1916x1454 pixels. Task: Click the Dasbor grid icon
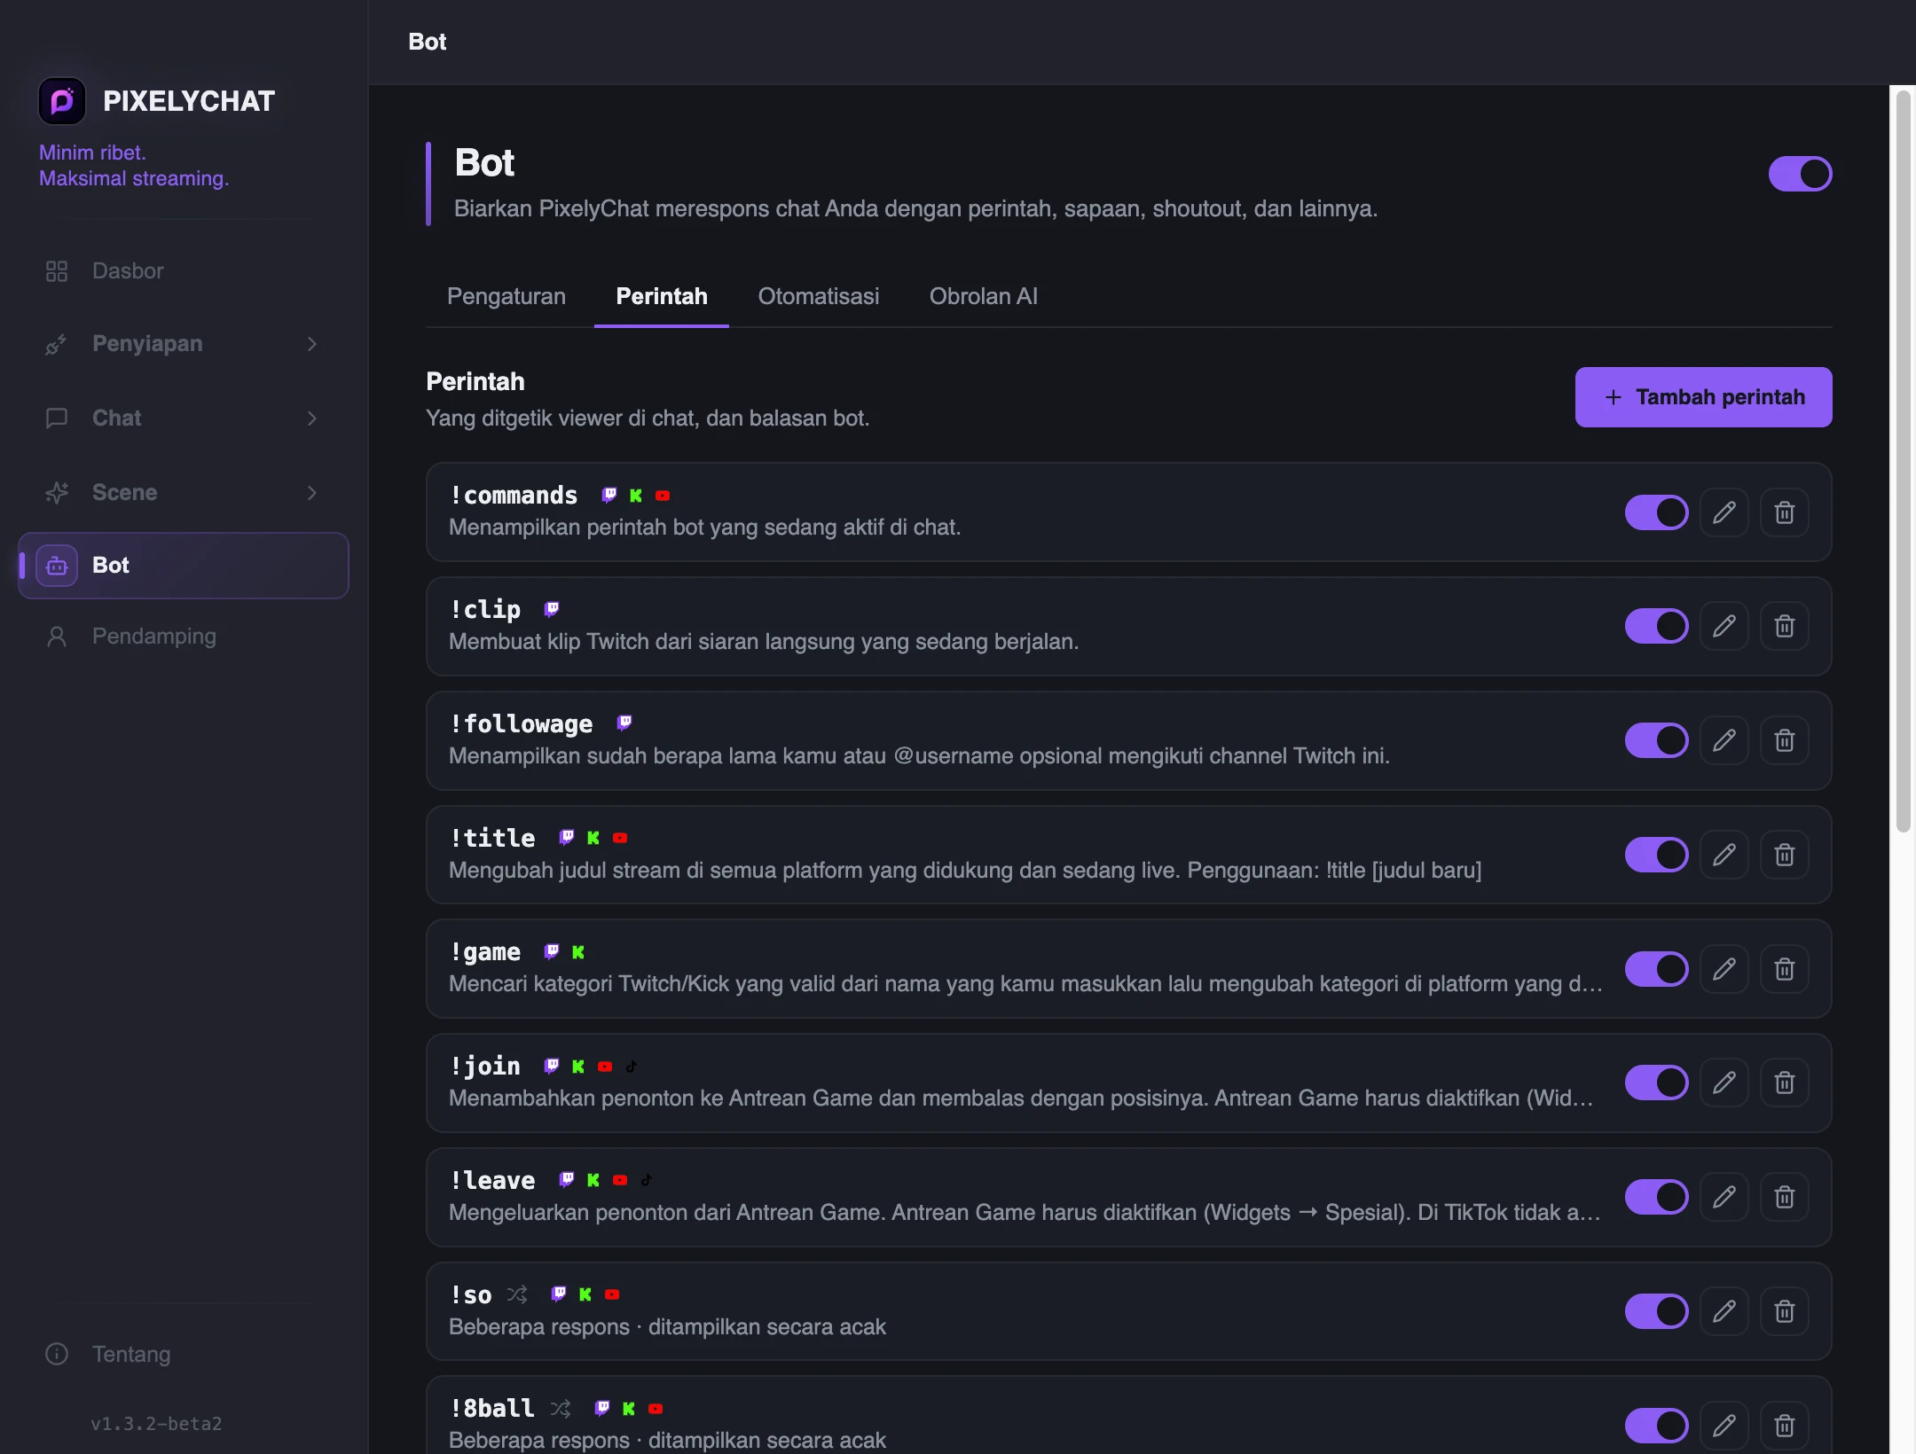coord(57,271)
